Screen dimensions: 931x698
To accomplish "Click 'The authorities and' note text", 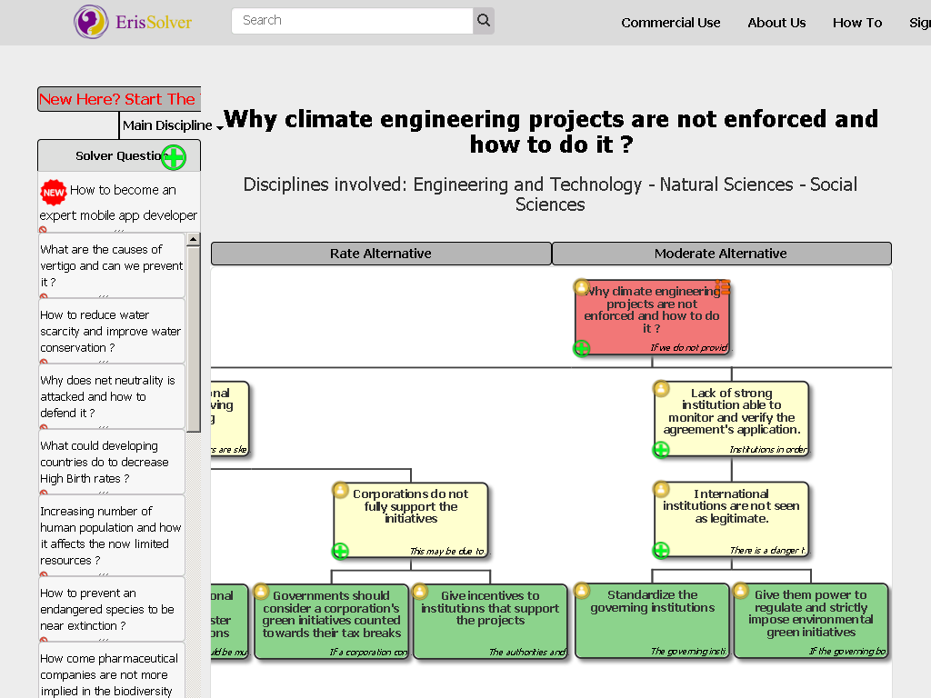I will pyautogui.click(x=527, y=652).
